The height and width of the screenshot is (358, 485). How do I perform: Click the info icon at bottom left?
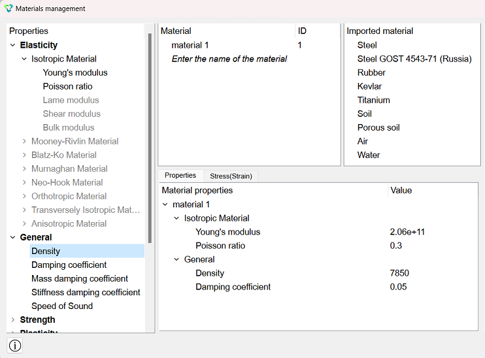(15, 346)
